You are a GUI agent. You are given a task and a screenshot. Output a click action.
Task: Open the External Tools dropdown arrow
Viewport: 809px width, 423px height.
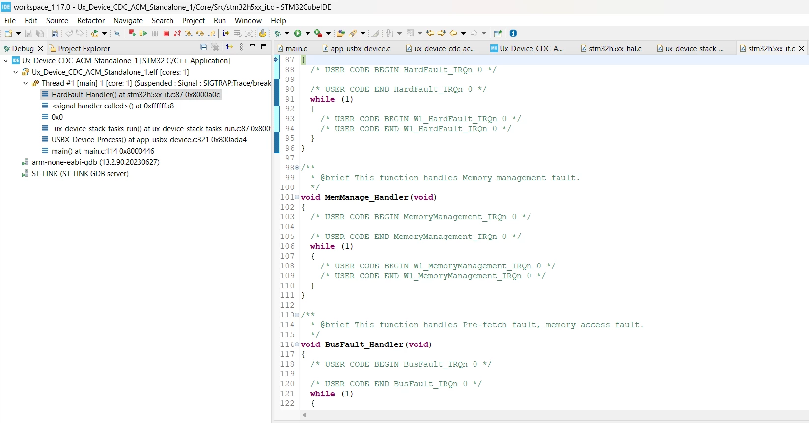[x=328, y=33]
